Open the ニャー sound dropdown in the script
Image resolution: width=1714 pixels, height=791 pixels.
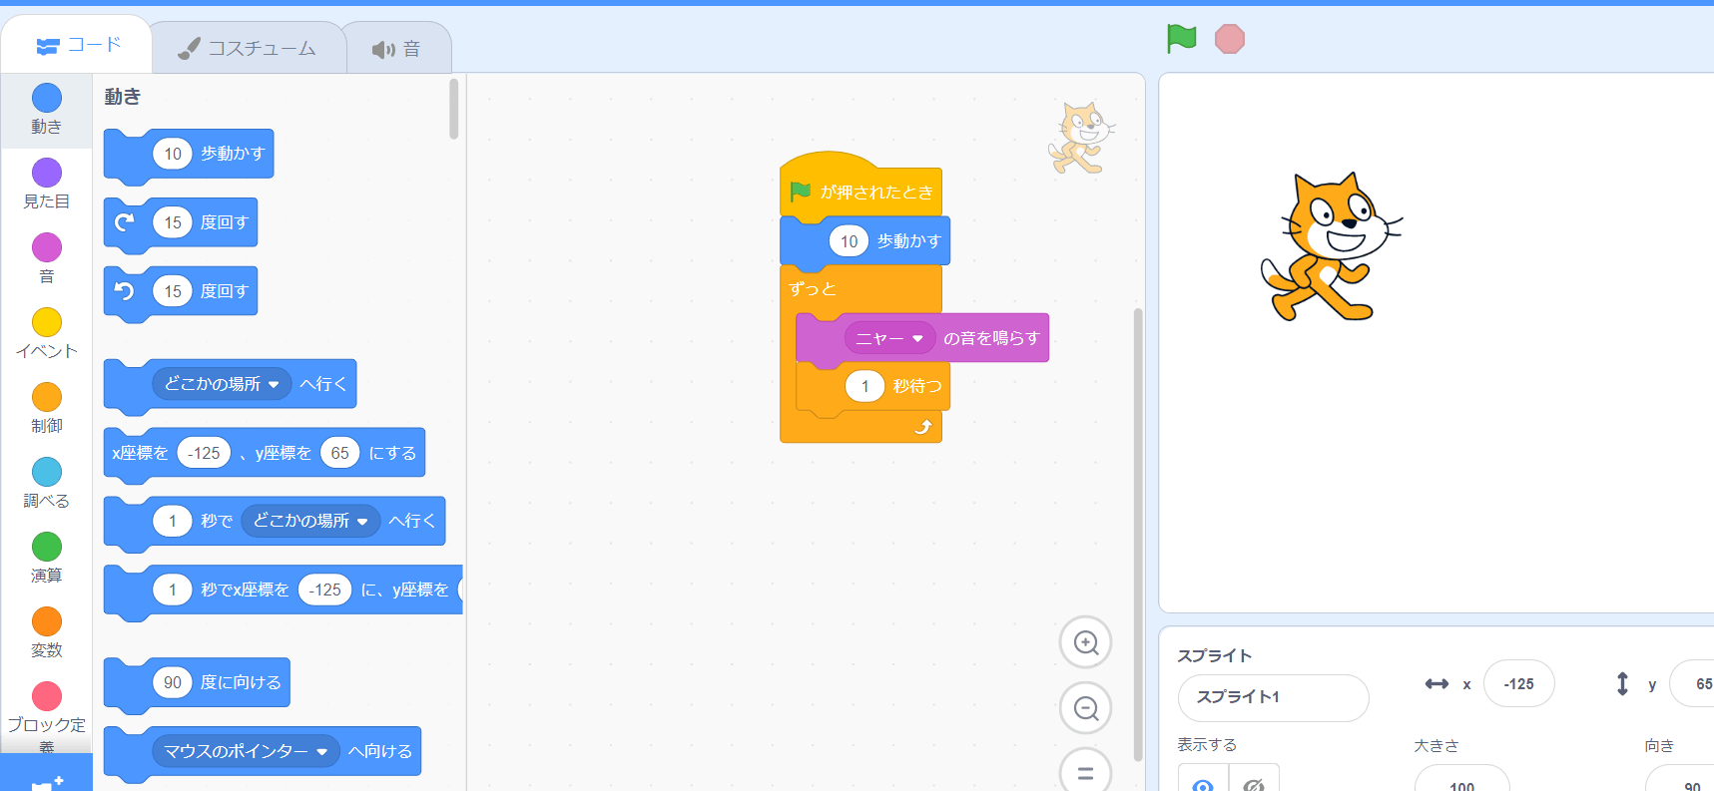[x=889, y=338]
